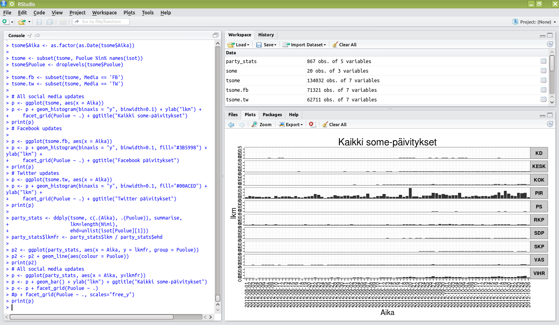Click the Console horizontal scrollbar
The height and width of the screenshot is (325, 559).
click(91, 317)
